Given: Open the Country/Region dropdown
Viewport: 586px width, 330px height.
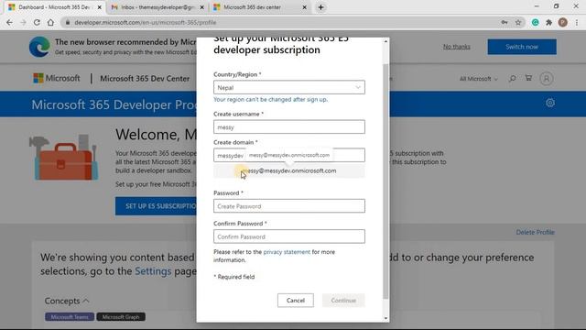Looking at the screenshot, I should click(289, 87).
